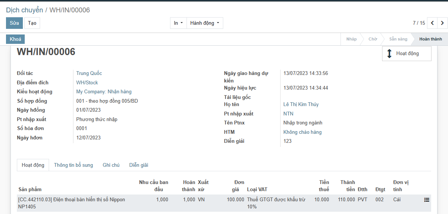Image resolution: width=448 pixels, height=214 pixels.
Task: Click the Cái unit cell
Action: [x=397, y=200]
